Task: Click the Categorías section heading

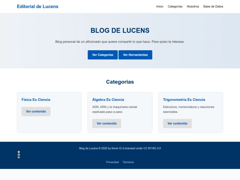Action: pyautogui.click(x=120, y=82)
